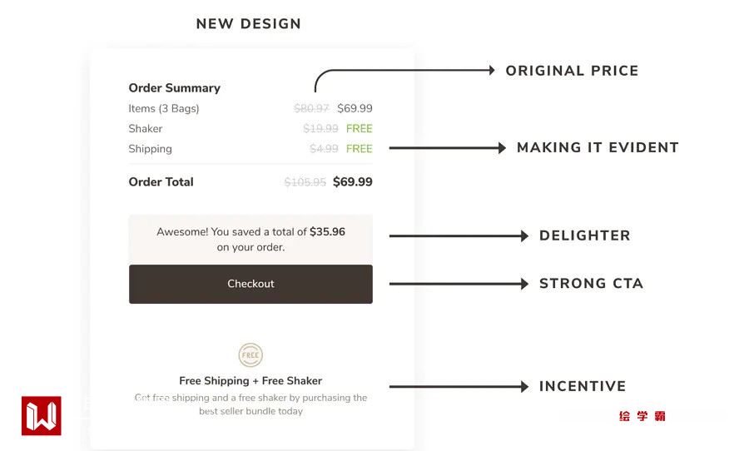Click the green FREE on Shipping row

(x=360, y=149)
